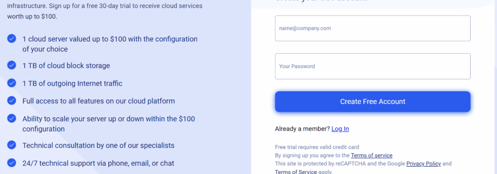The height and width of the screenshot is (174, 497).
Task: Click checkmark icon beside Ability to scale
Action: click(12, 118)
